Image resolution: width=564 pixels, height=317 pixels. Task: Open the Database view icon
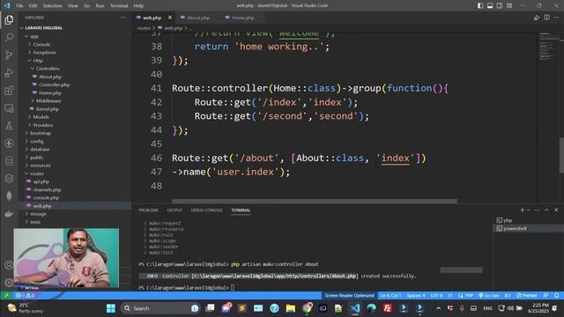[9, 160]
